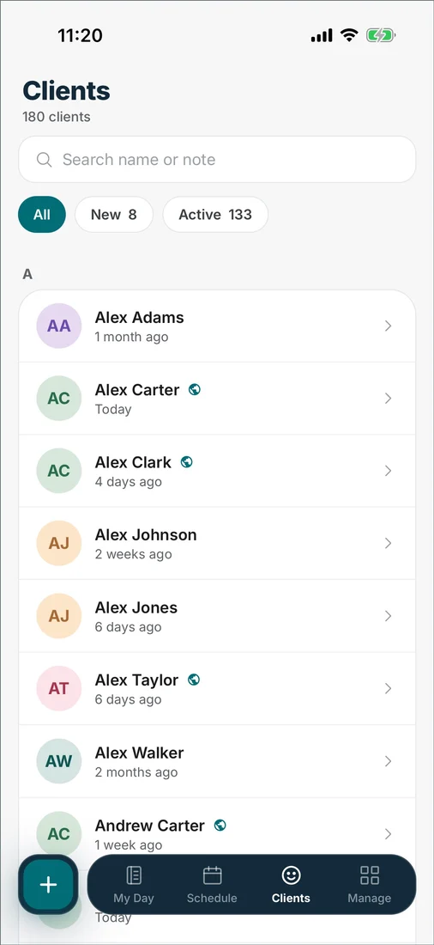The height and width of the screenshot is (945, 434).
Task: Open Alex Jones client entry
Action: click(x=217, y=616)
